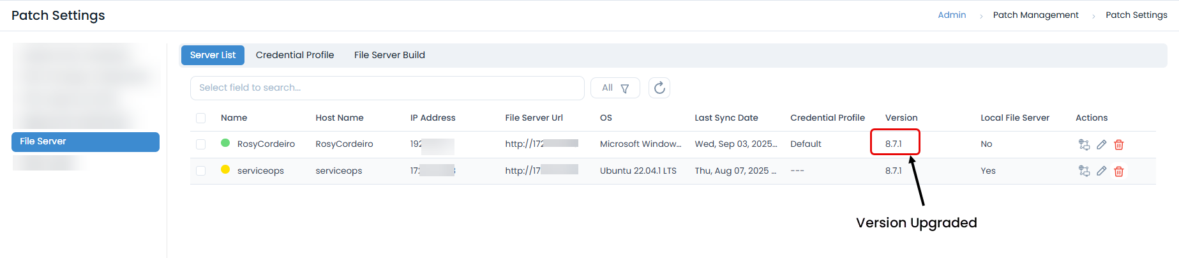Image resolution: width=1179 pixels, height=258 pixels.
Task: Open the All filter dropdown
Action: pyautogui.click(x=615, y=88)
